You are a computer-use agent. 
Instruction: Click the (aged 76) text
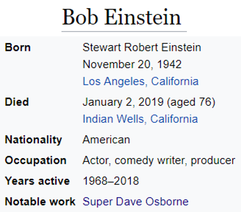coord(191,102)
